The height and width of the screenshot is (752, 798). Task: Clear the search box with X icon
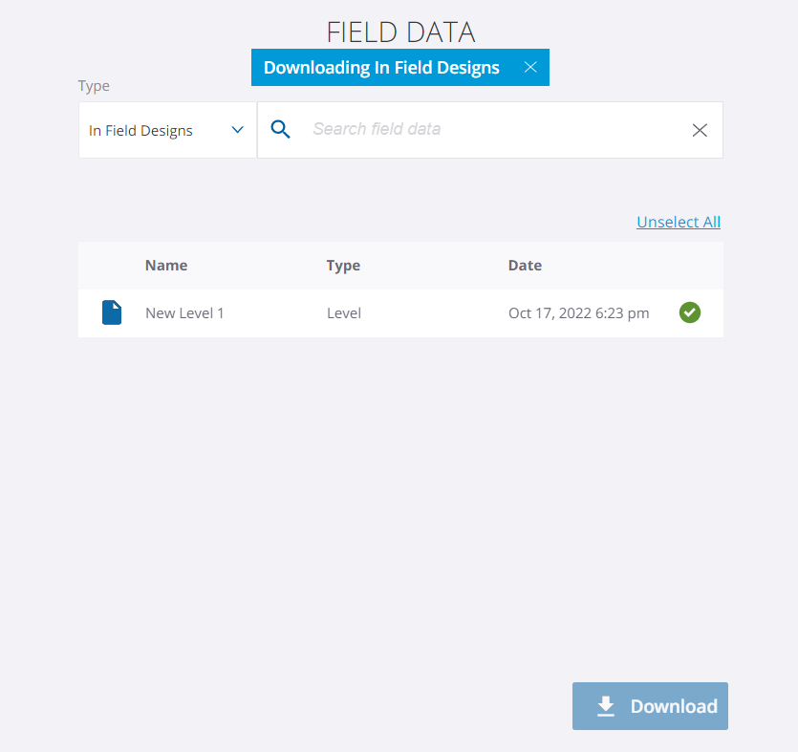point(700,130)
